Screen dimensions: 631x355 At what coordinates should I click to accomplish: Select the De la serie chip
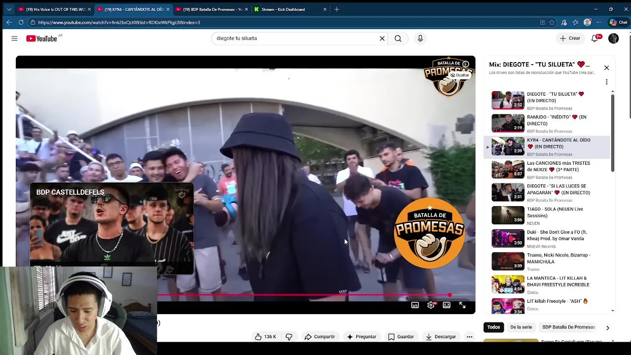(521, 327)
